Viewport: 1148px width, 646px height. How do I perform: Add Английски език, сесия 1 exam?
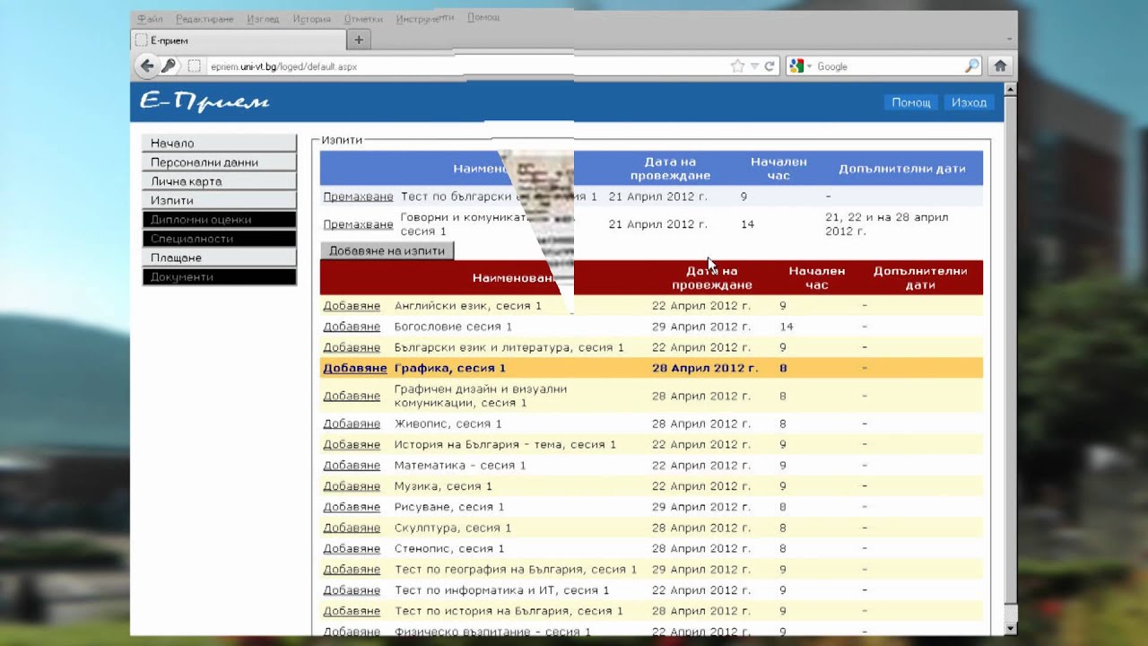tap(352, 306)
